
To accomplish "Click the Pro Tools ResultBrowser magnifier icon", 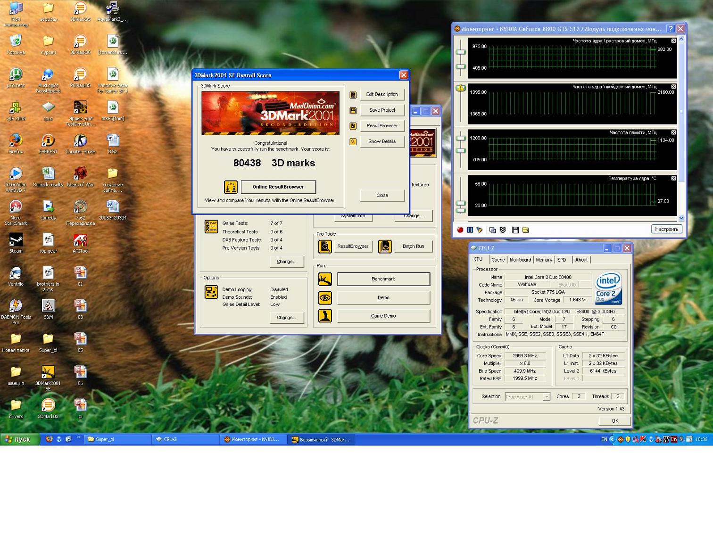I will pos(325,246).
